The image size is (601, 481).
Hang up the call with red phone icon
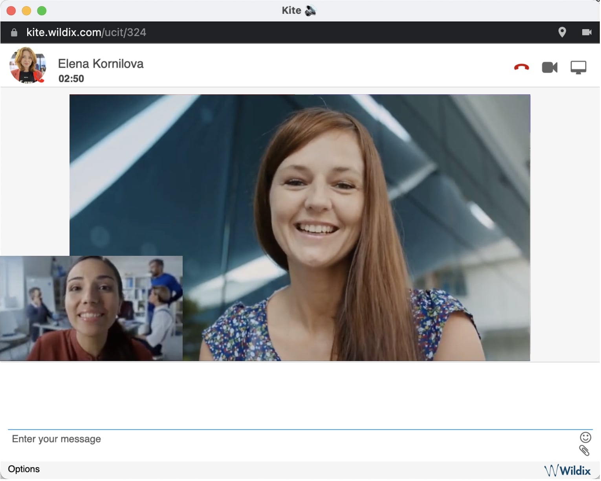pos(522,68)
